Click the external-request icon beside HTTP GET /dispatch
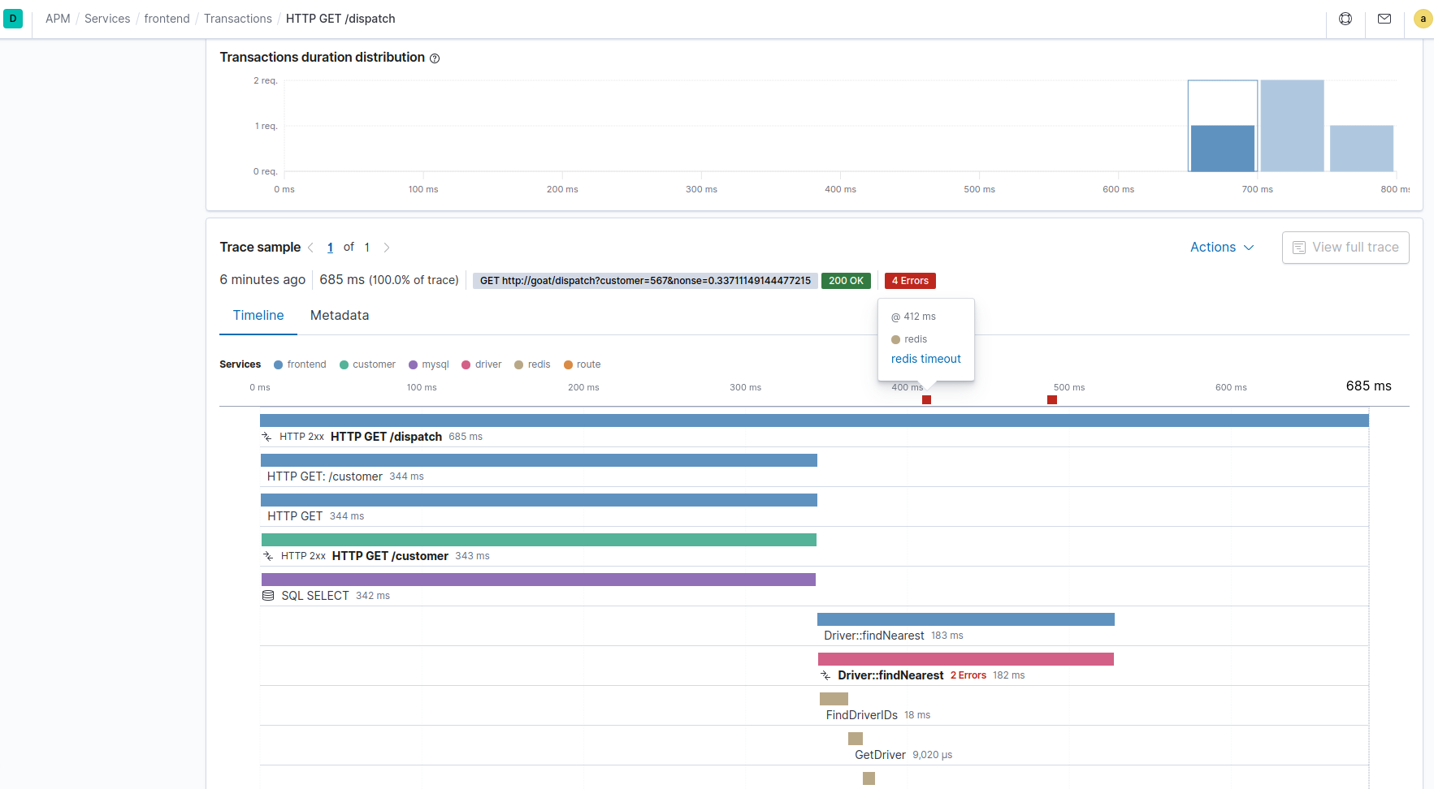Viewport: 1434px width, 789px height. coord(268,436)
